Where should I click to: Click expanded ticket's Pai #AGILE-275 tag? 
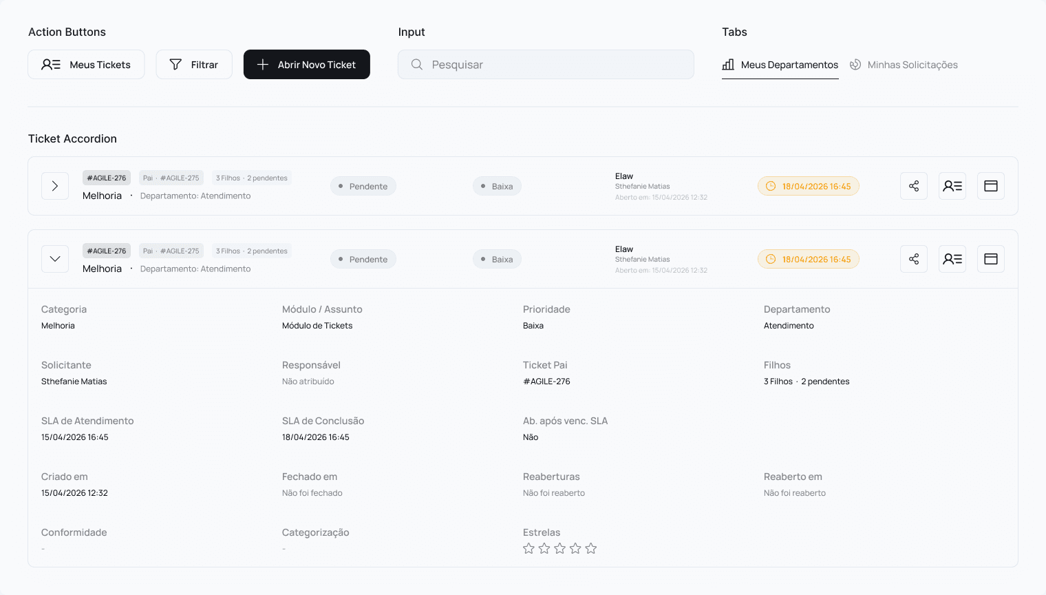point(171,251)
